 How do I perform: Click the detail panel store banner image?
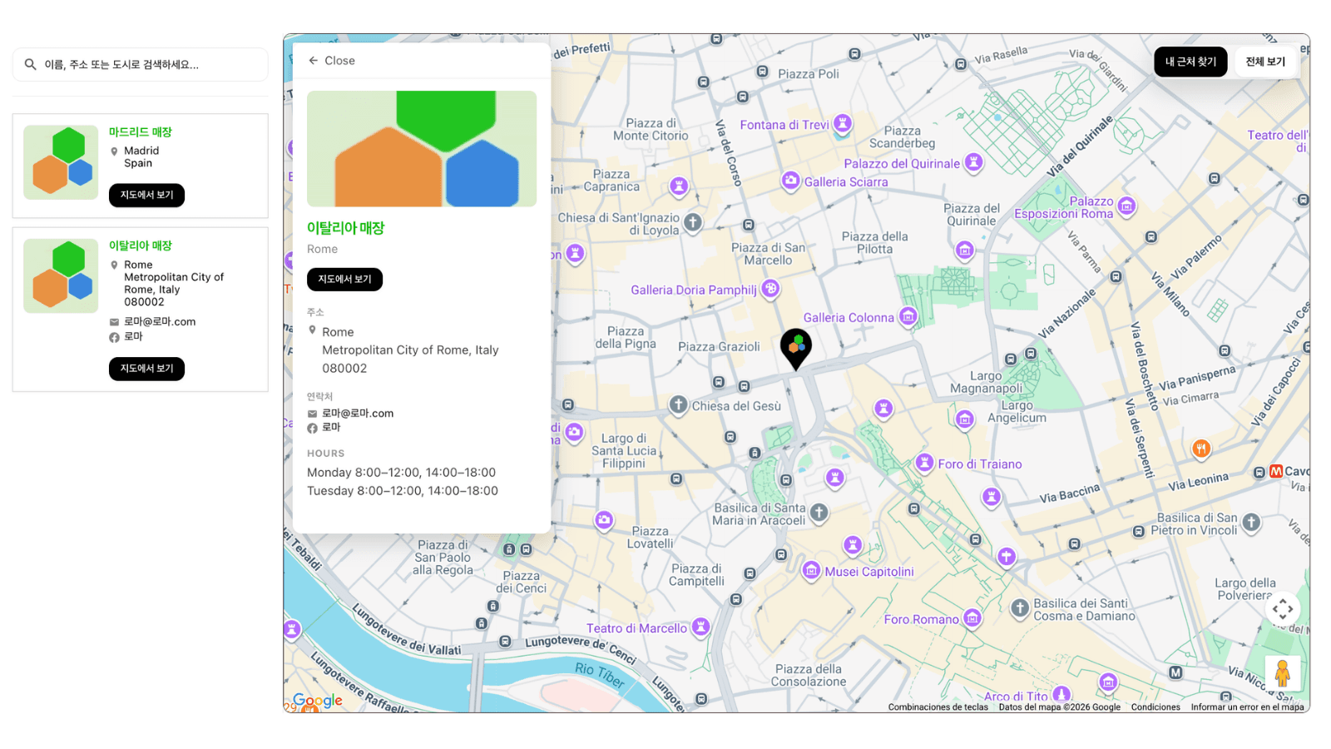(x=422, y=149)
